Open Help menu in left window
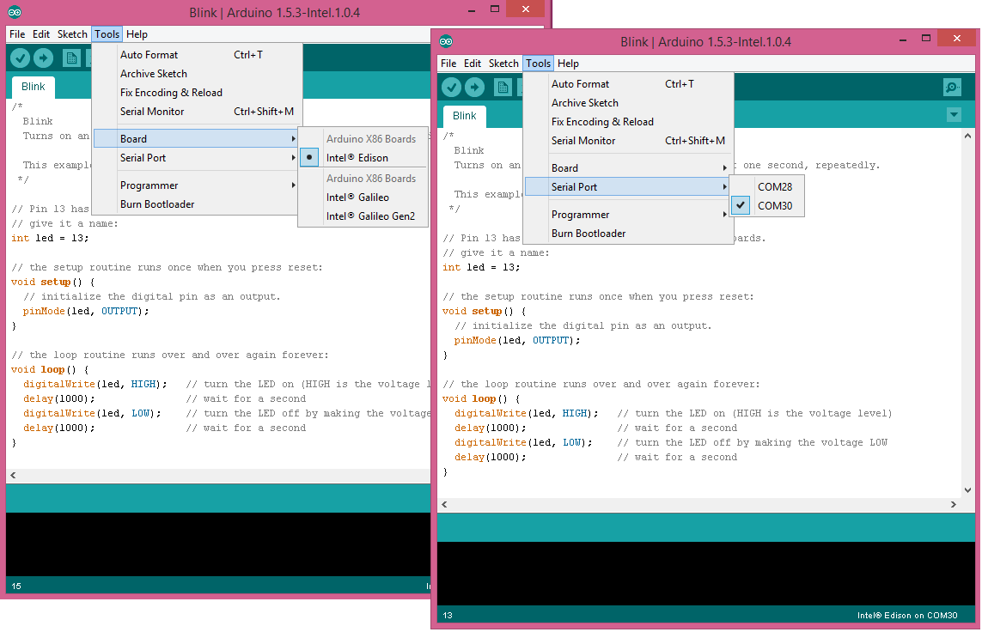This screenshot has width=982, height=632. [137, 33]
